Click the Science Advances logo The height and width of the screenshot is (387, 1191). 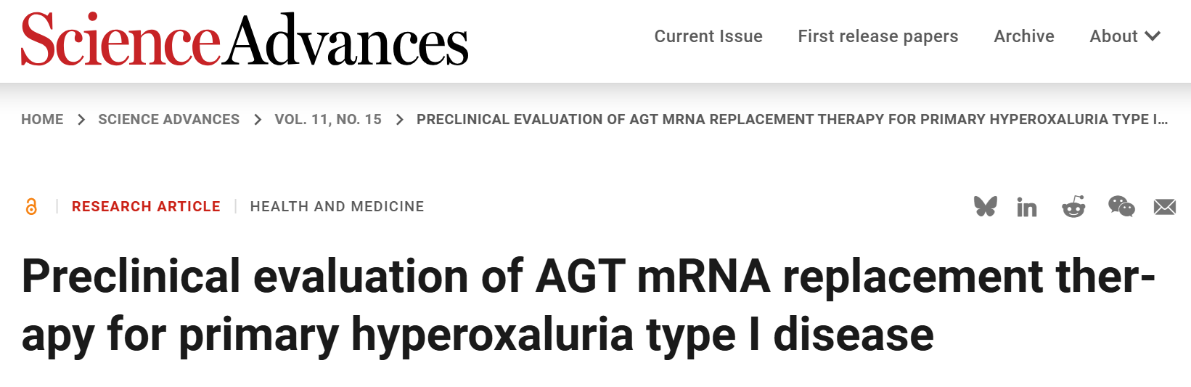pyautogui.click(x=245, y=41)
